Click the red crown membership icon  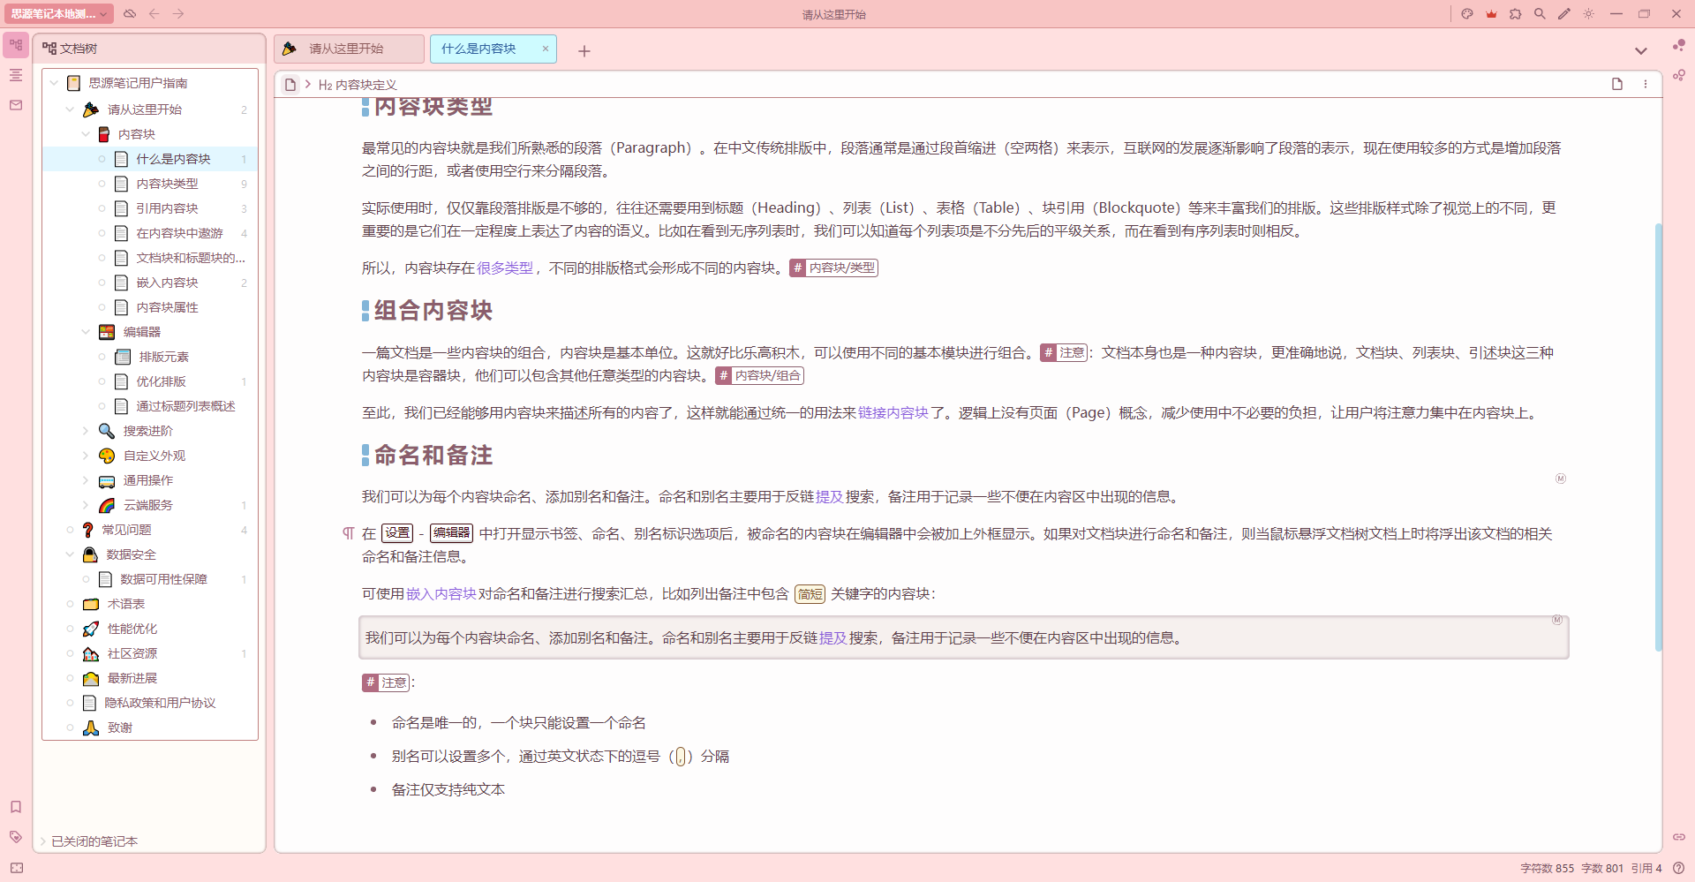(1491, 14)
